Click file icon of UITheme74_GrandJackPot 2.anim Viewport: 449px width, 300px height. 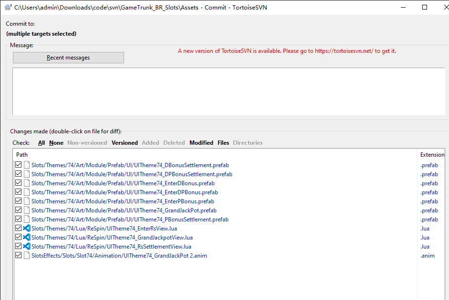(27, 256)
